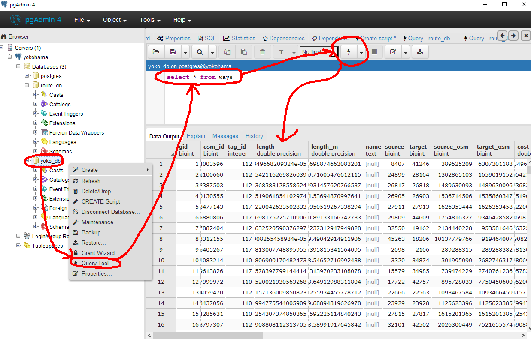Expand the Tablespaces tree node
Screen dimensions: 531x339
18,246
